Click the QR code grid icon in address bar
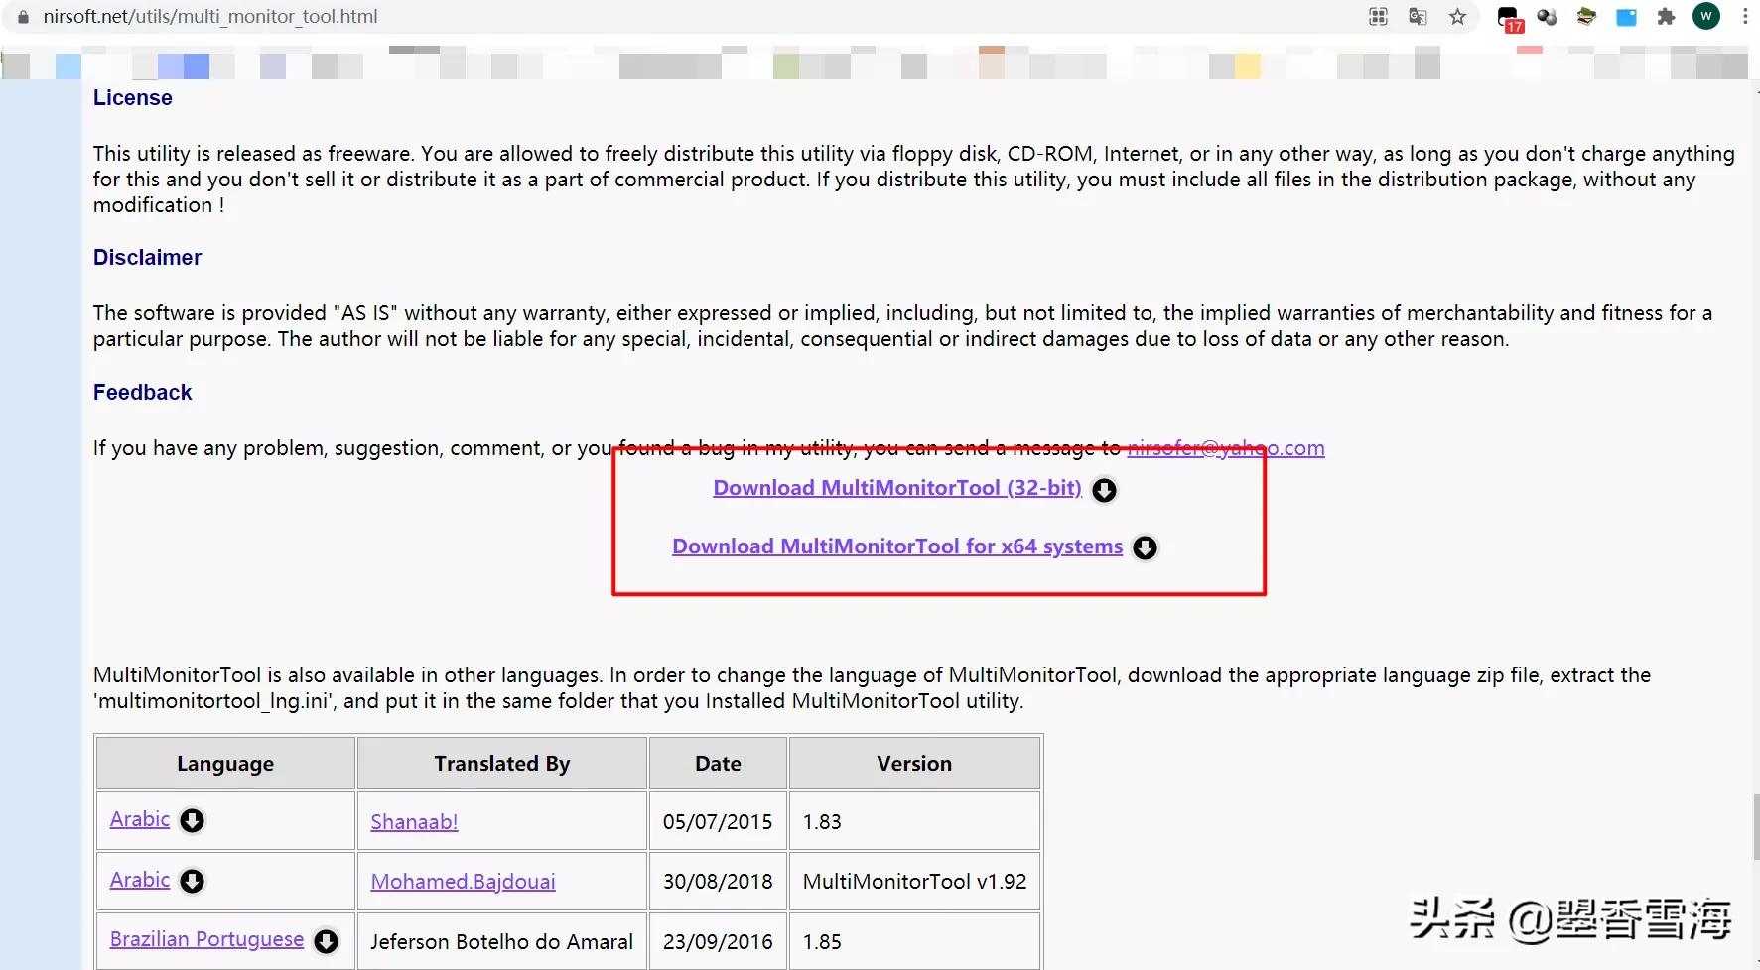1760x970 pixels. (1378, 16)
